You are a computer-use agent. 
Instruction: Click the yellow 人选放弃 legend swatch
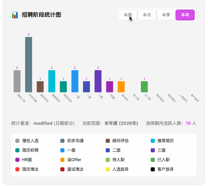tap(108, 169)
